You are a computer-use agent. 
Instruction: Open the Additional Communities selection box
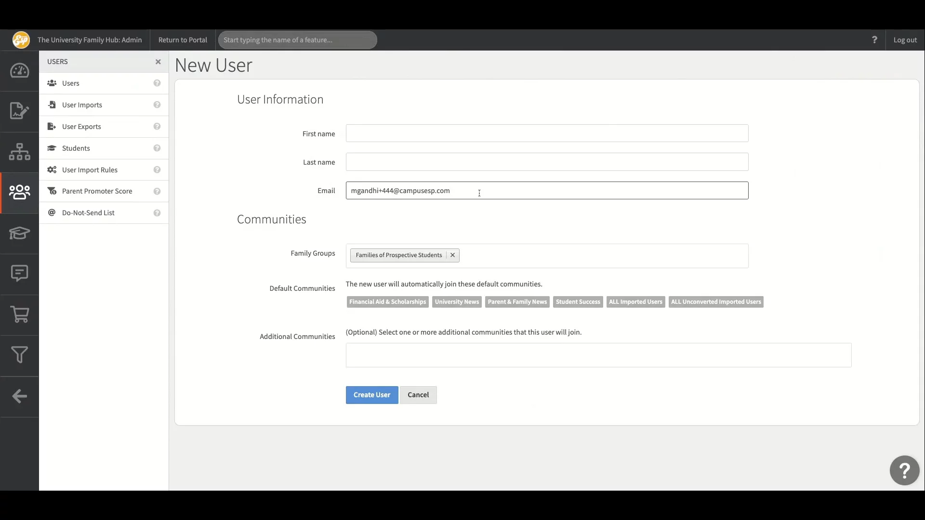click(598, 355)
